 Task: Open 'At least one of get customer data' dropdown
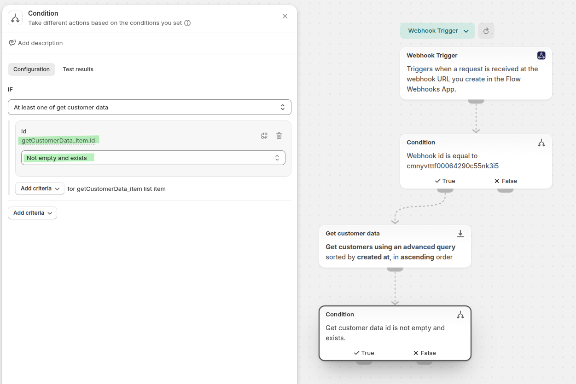point(149,107)
